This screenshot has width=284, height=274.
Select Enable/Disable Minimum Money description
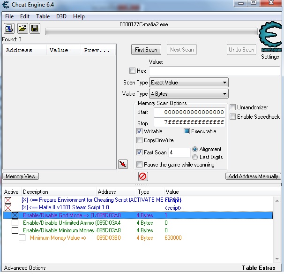(59, 230)
